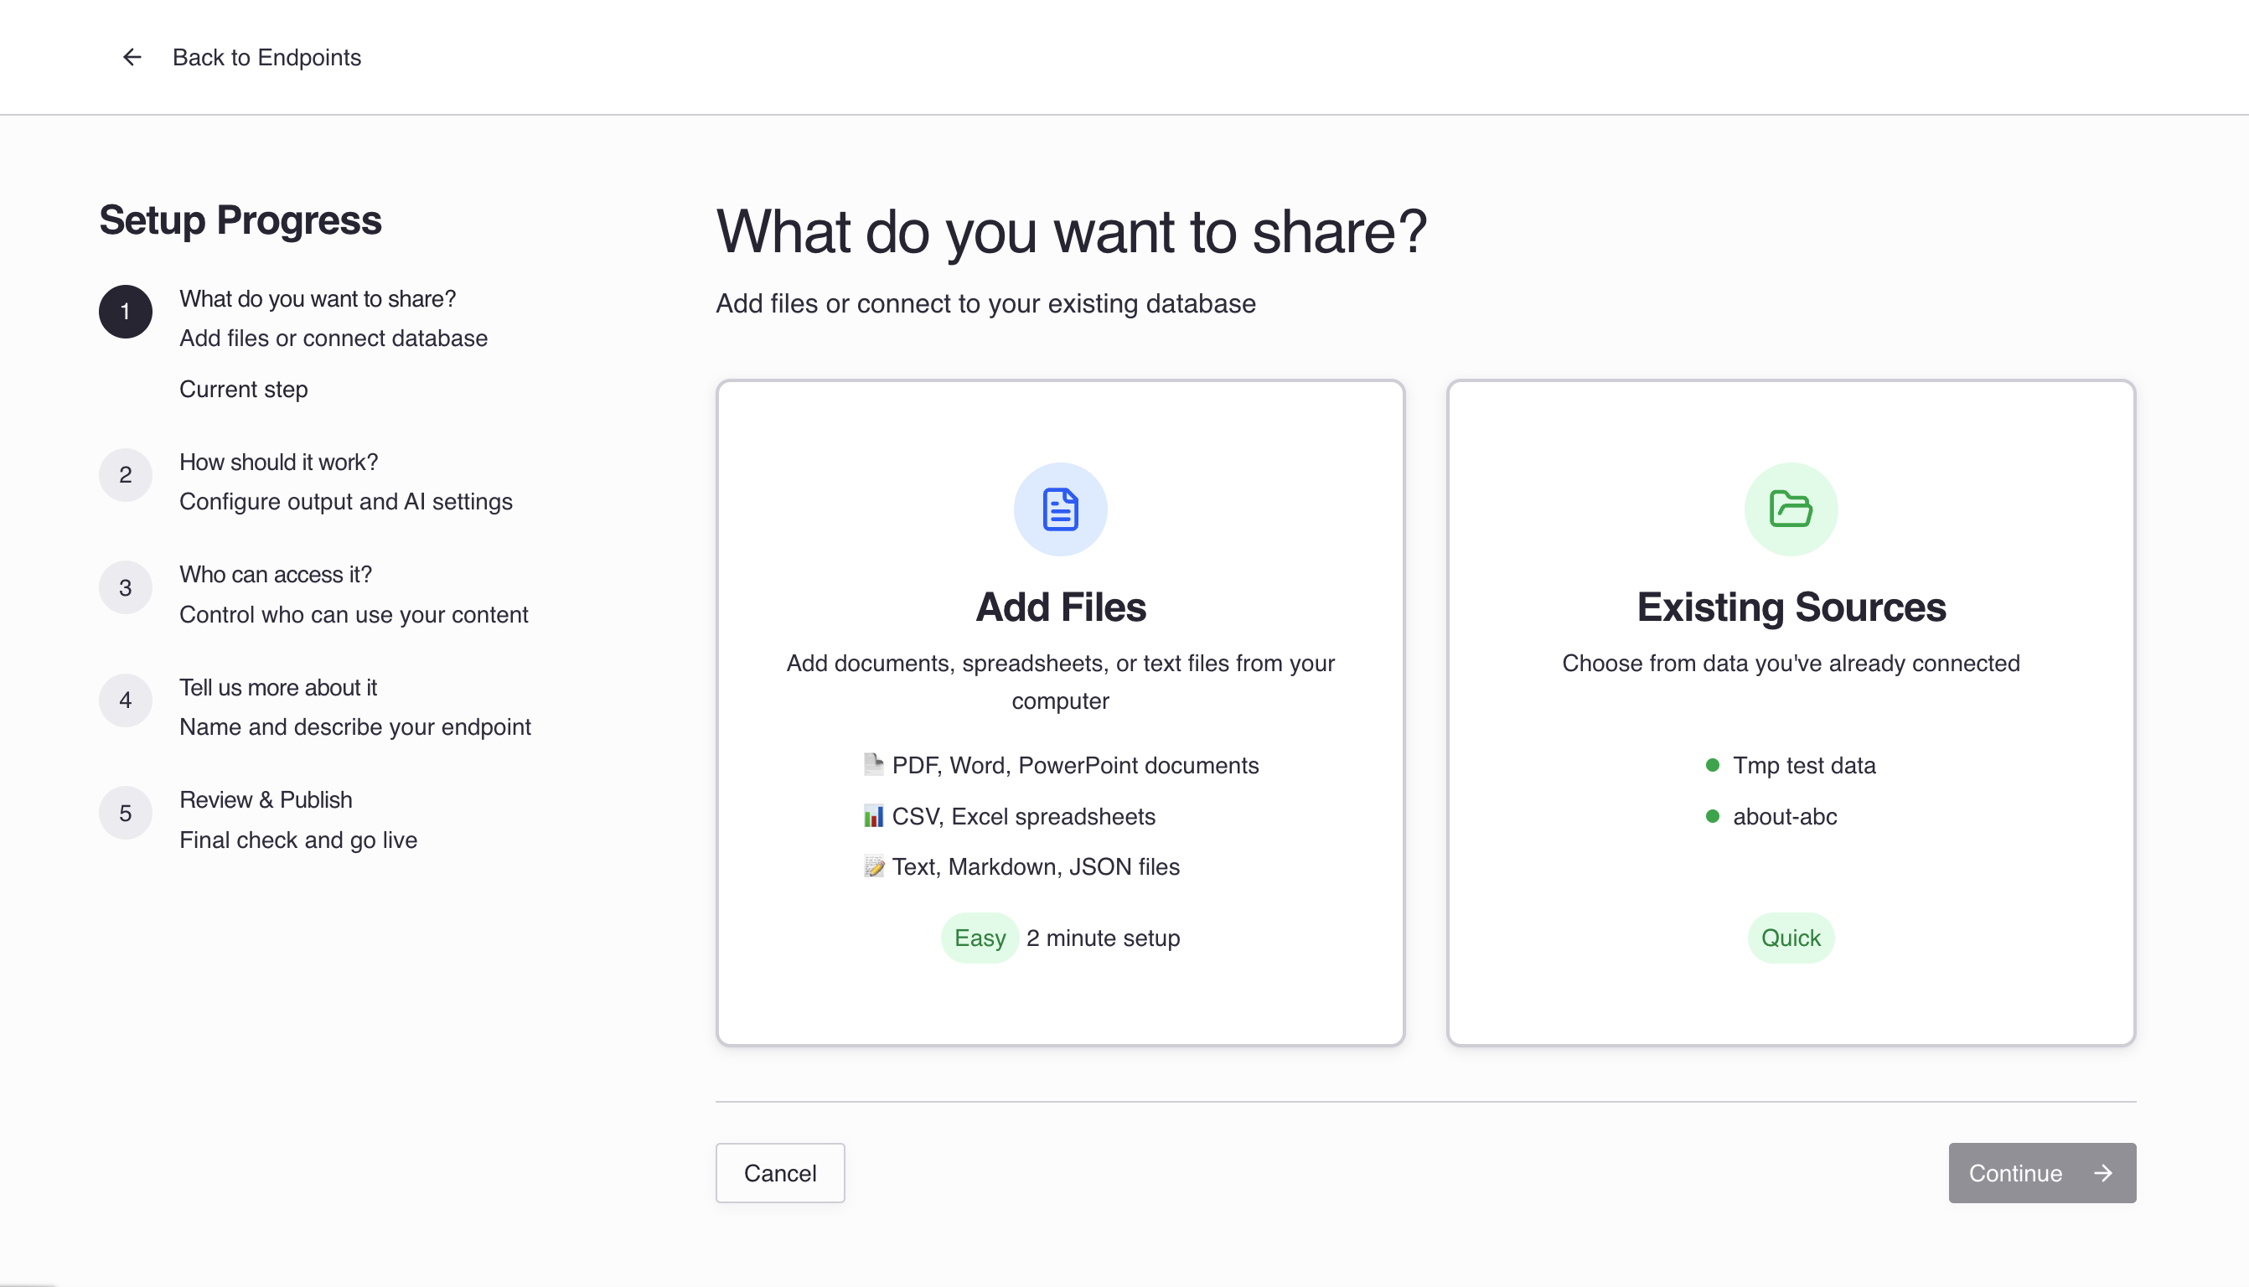Click 'Current step' label
The image size is (2249, 1287).
(x=244, y=389)
